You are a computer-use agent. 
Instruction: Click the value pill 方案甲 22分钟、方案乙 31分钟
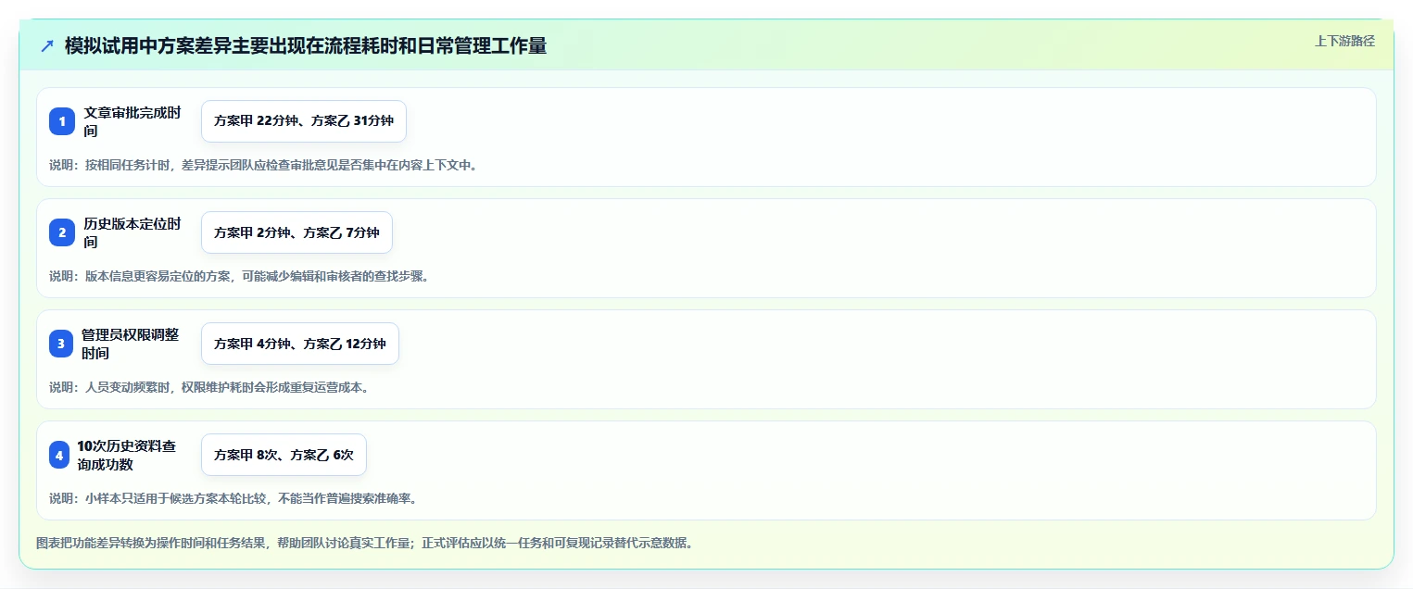(304, 121)
